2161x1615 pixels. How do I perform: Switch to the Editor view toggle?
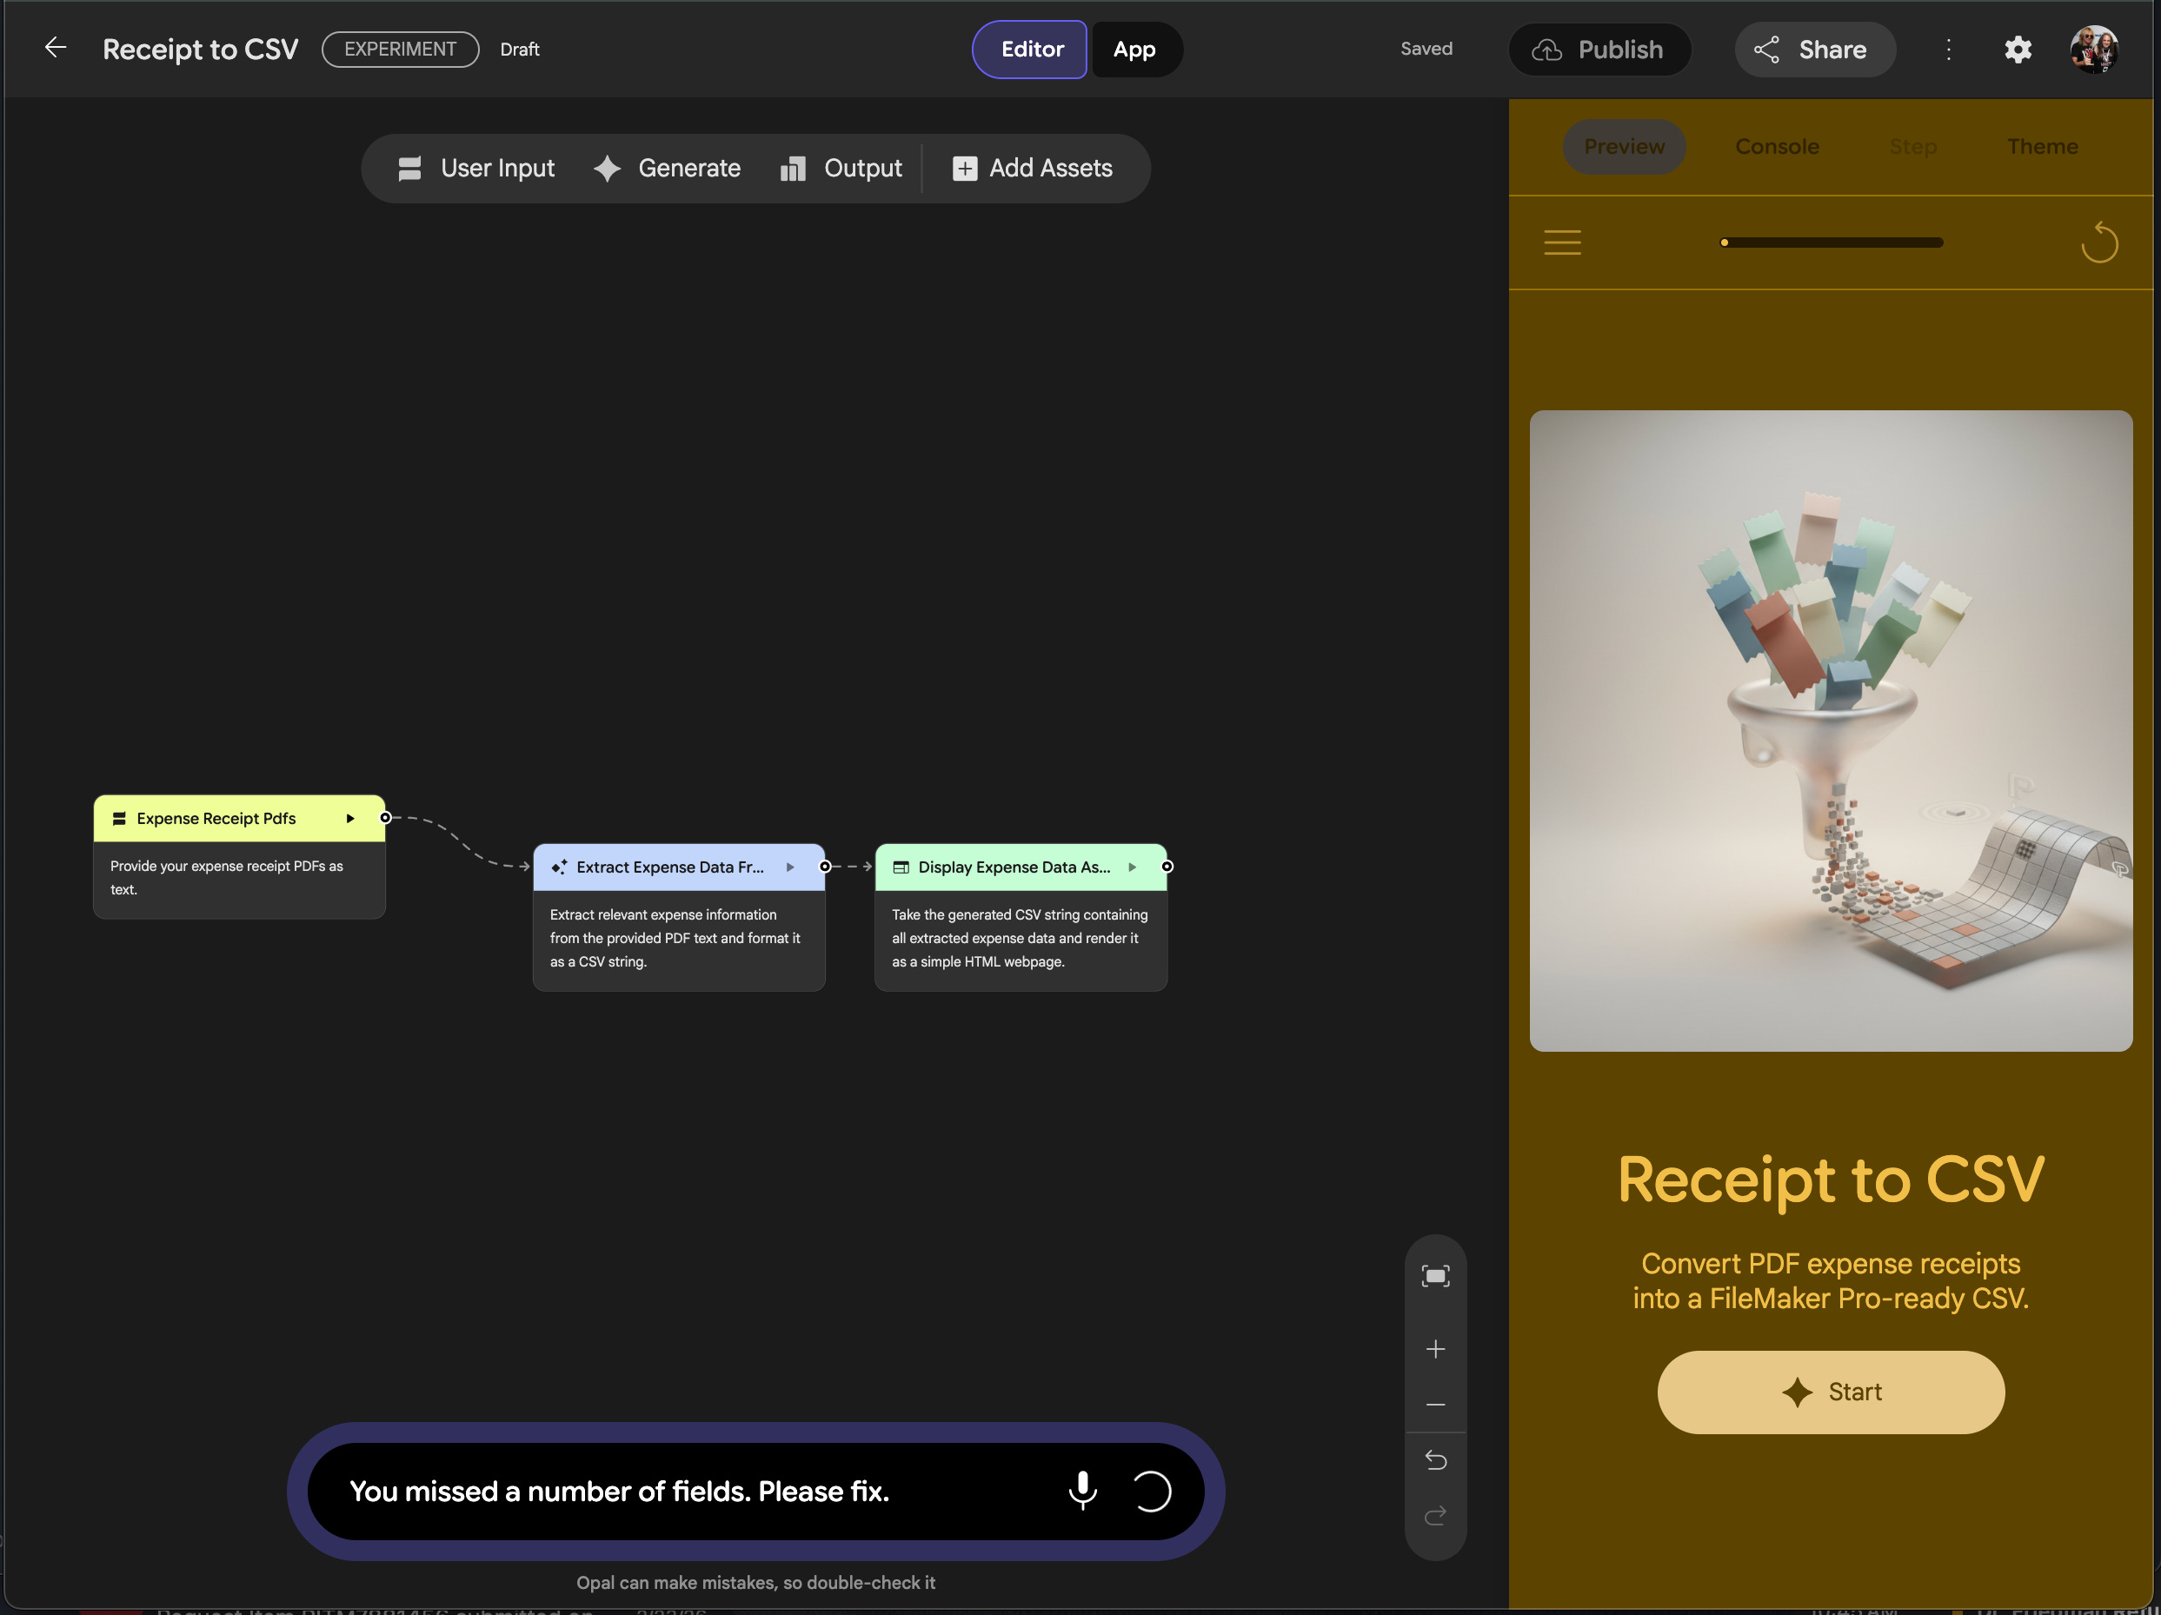pyautogui.click(x=1031, y=49)
